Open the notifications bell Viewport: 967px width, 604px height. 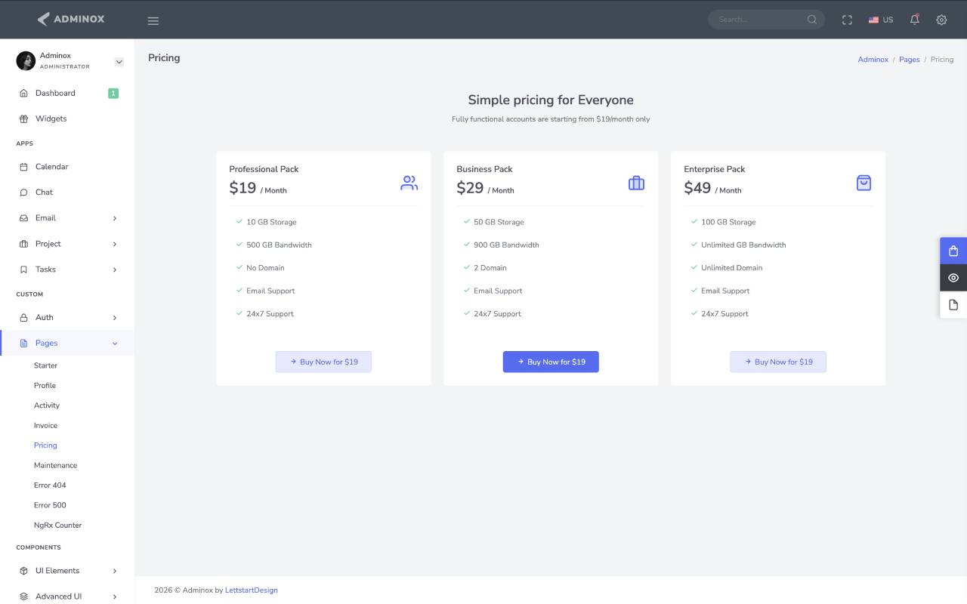point(914,20)
